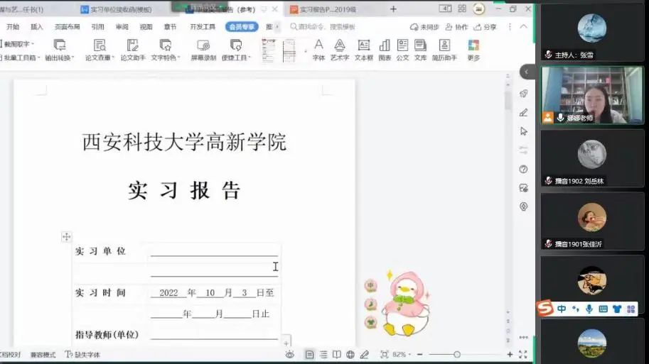The height and width of the screenshot is (364, 649).
Task: Toggle the Sogou 中 Chinese input mode
Action: [562, 309]
